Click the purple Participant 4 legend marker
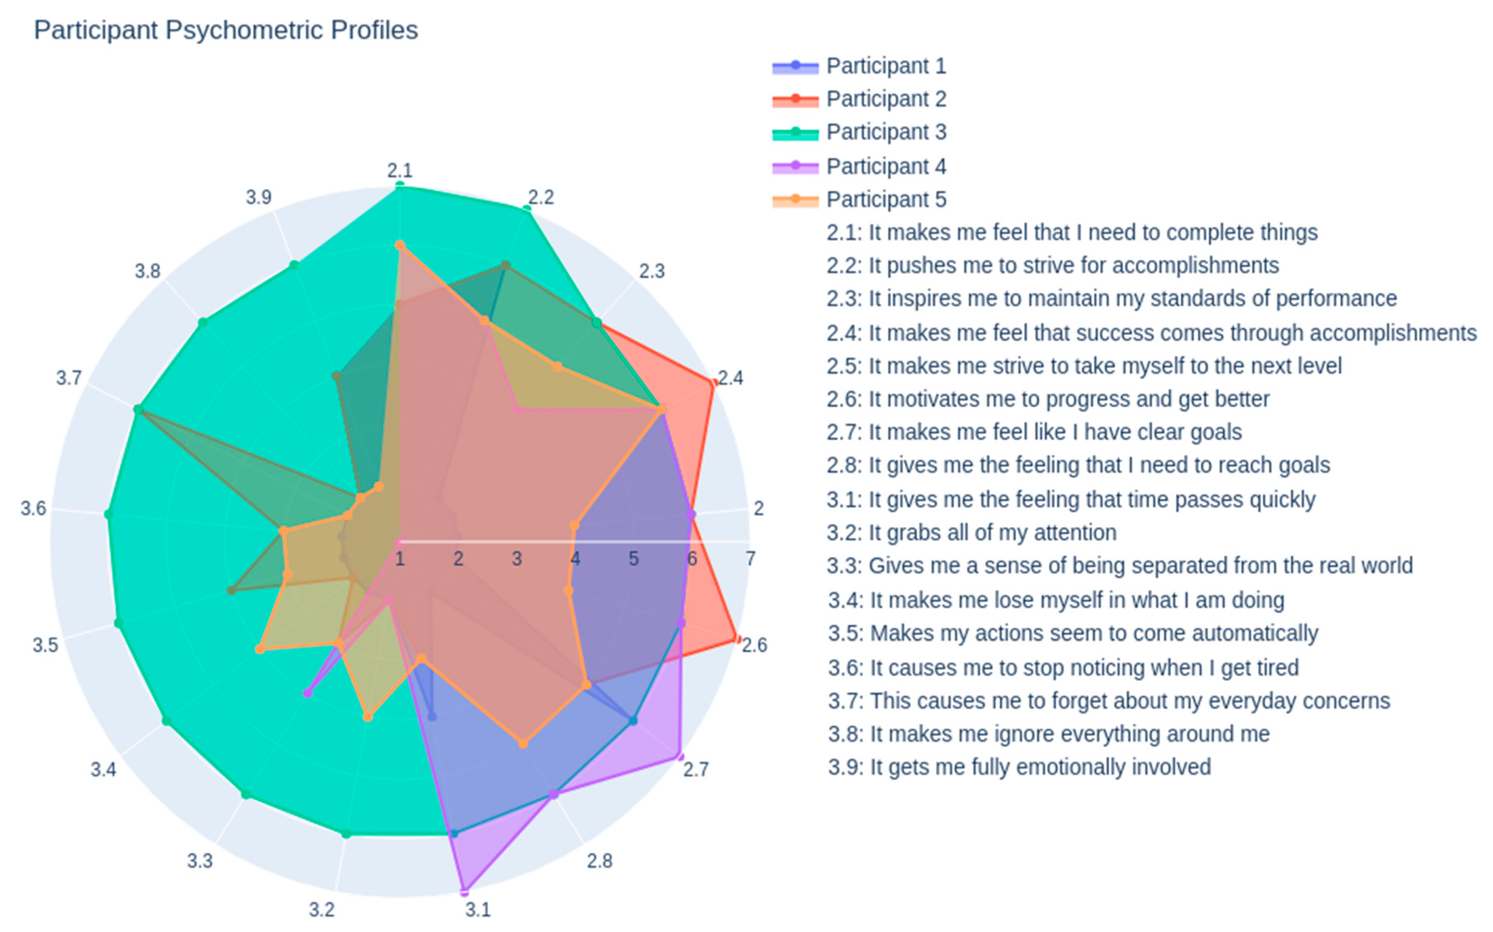Viewport: 1493px width, 932px height. (795, 167)
